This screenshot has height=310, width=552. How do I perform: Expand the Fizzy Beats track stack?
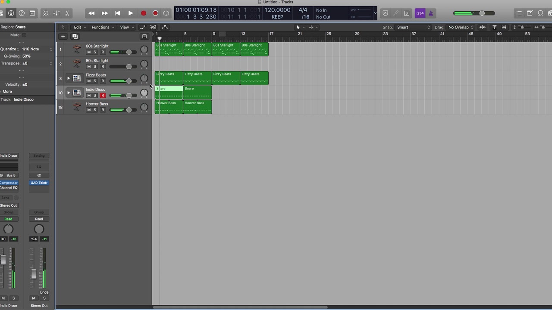tap(68, 78)
